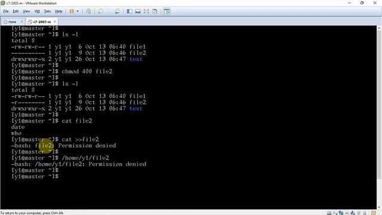382x215 pixels.
Task: Click the file2 row with '----------' permissions
Action: [x=78, y=53]
